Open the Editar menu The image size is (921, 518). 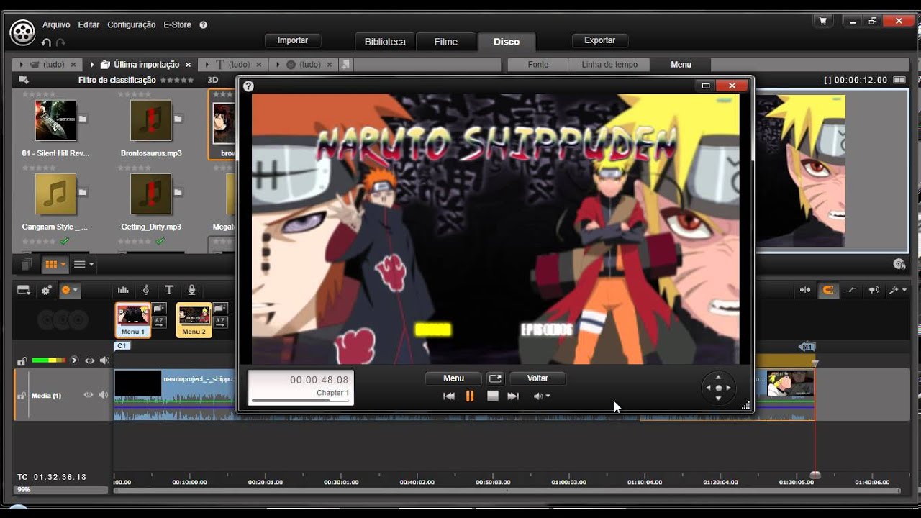tap(89, 24)
